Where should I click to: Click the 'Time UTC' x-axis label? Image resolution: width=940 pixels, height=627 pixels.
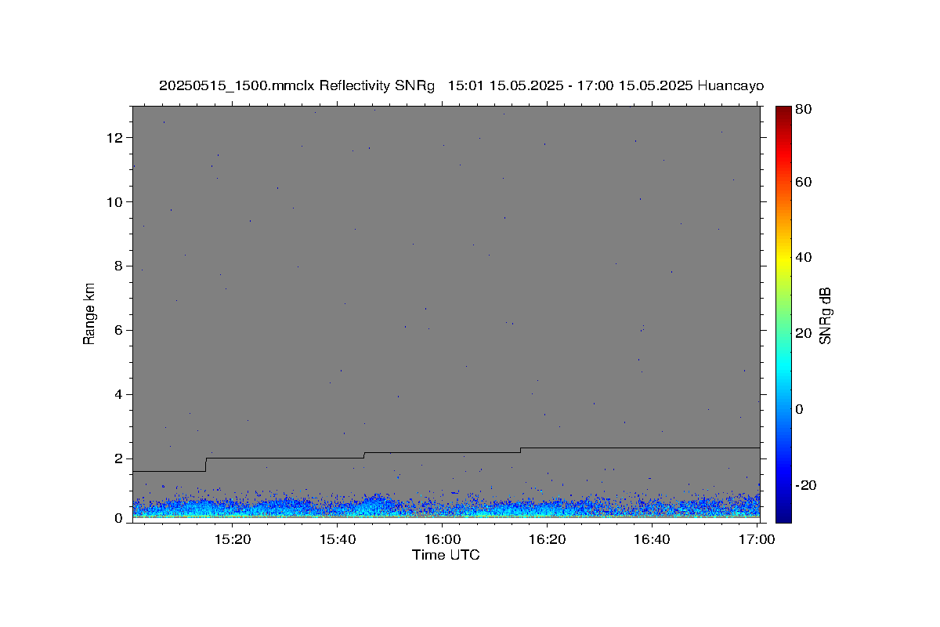tap(446, 556)
